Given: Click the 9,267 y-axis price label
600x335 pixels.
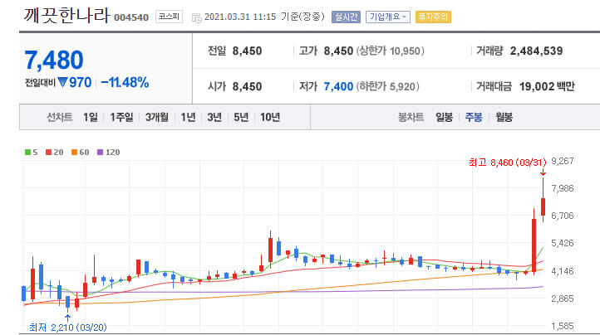Looking at the screenshot, I should click(x=563, y=161).
